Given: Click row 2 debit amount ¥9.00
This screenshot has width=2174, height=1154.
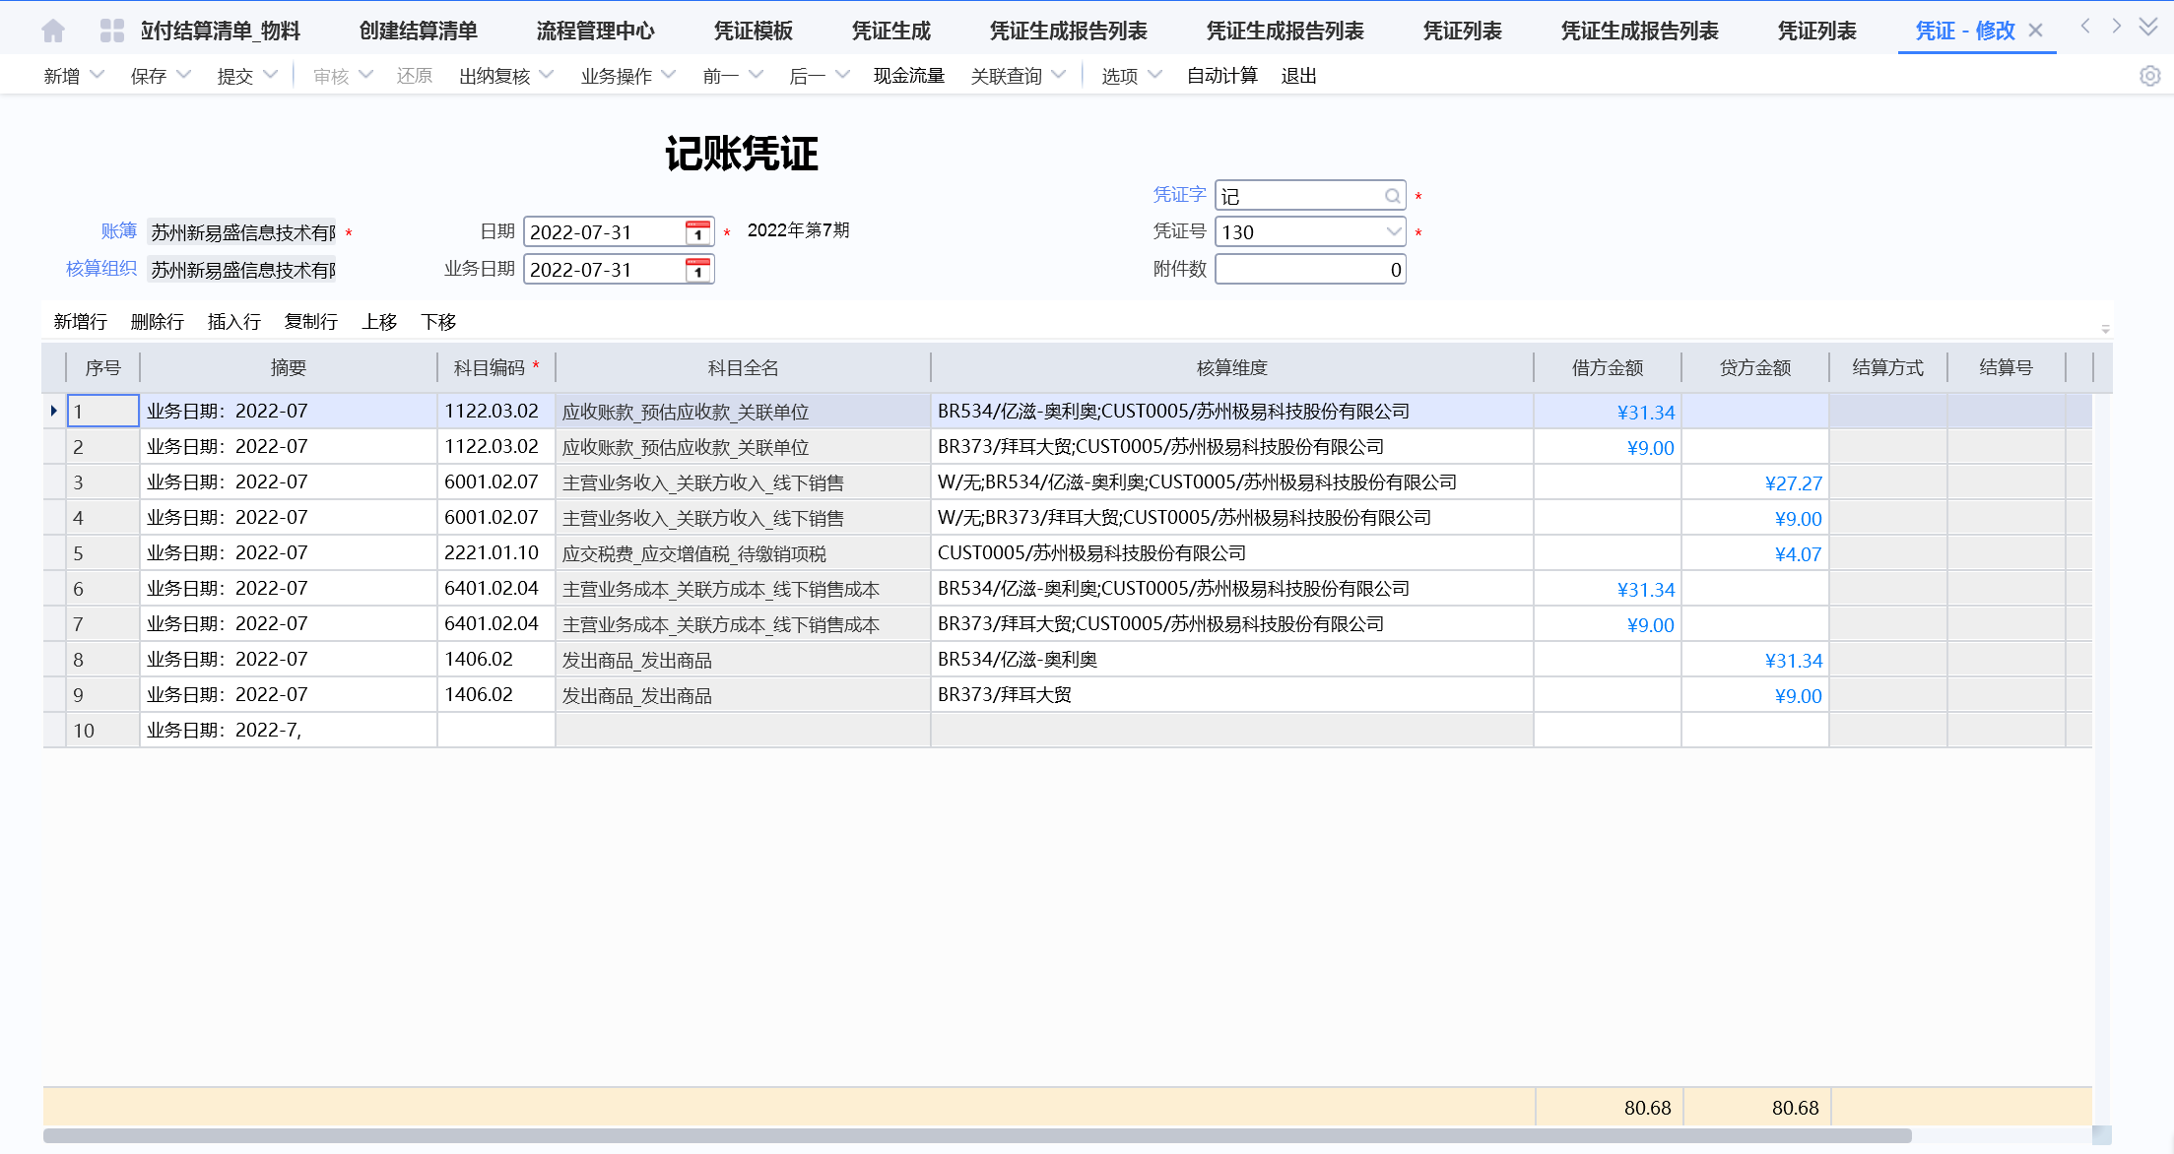Looking at the screenshot, I should point(1608,447).
